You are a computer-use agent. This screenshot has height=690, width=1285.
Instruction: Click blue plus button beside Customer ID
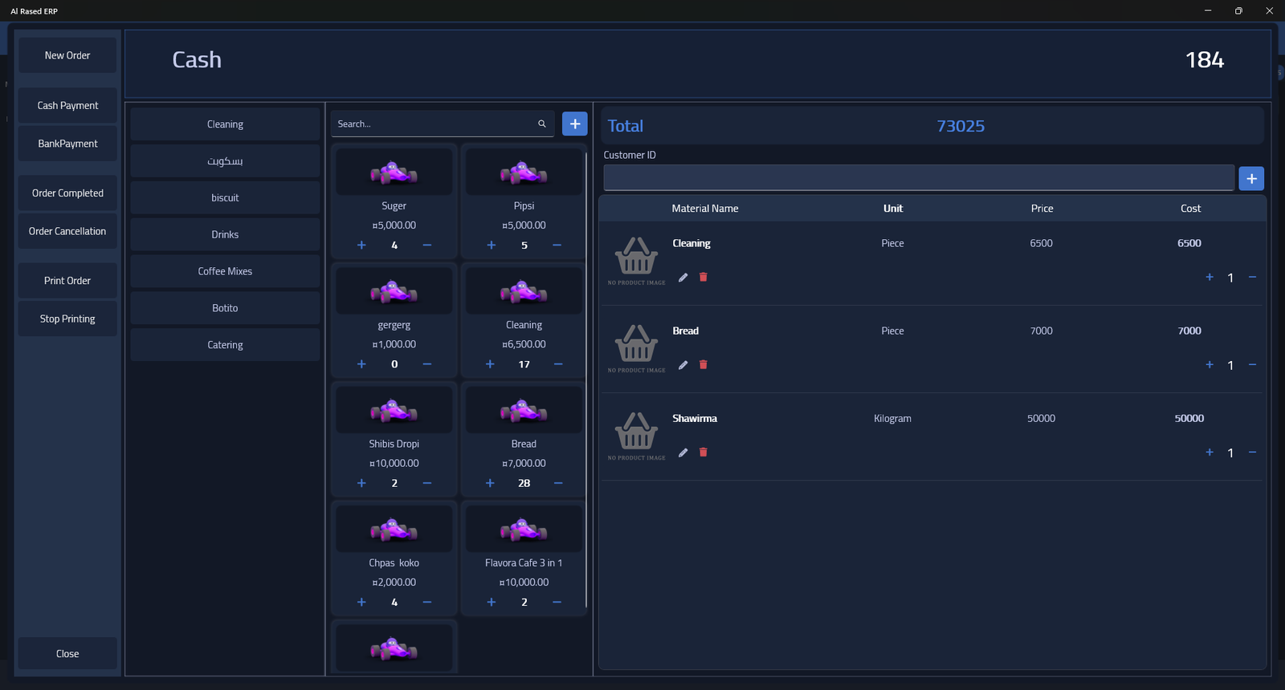[x=1250, y=178]
